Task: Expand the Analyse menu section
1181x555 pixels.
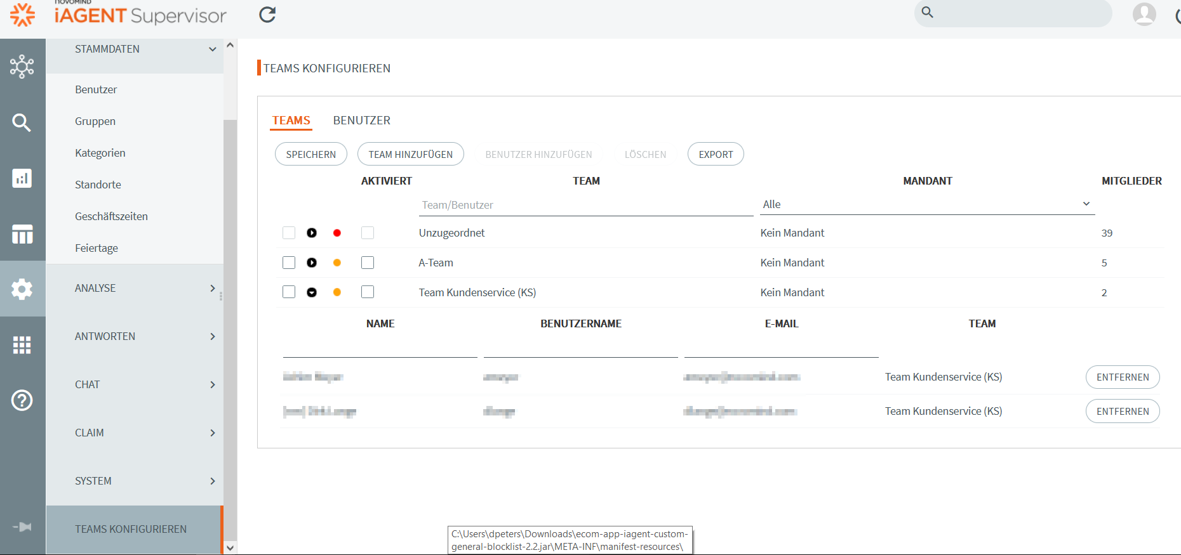Action: click(x=135, y=288)
